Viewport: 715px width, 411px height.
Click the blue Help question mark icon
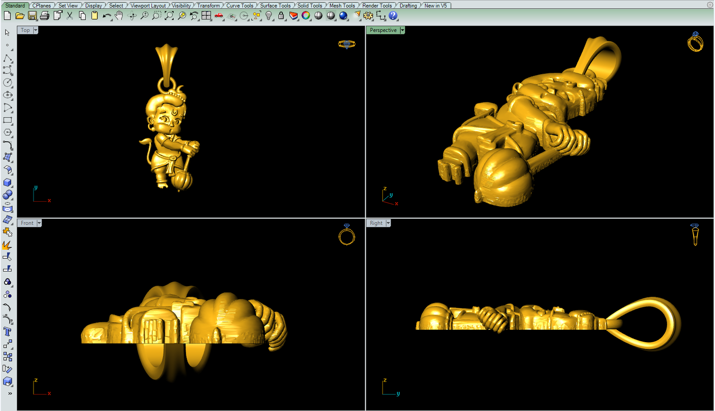(x=393, y=16)
